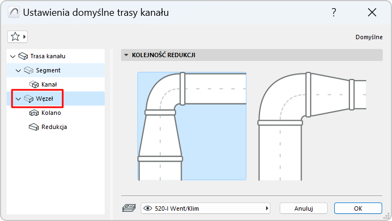Click the layers icon at bottom

129,208
